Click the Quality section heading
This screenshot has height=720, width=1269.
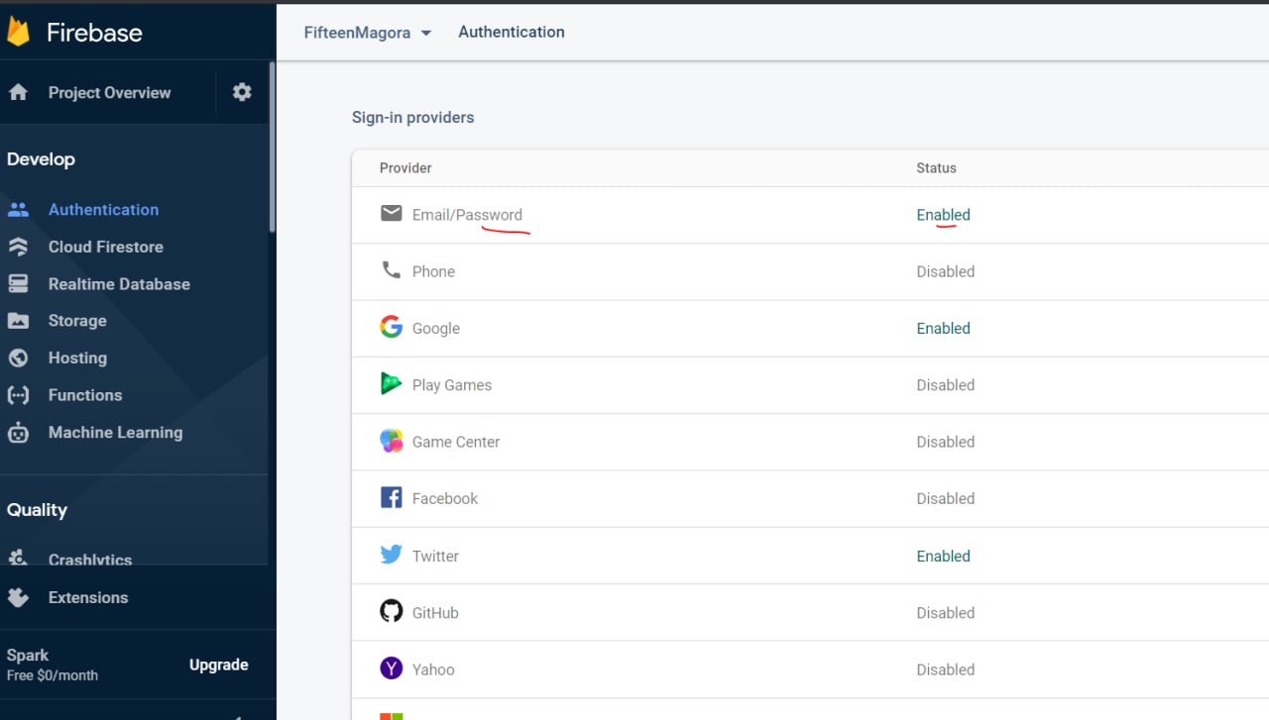(37, 510)
